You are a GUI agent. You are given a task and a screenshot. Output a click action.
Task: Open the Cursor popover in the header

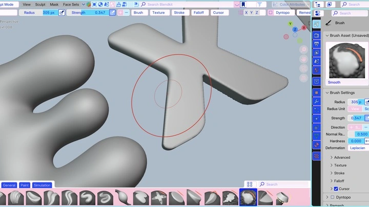click(x=218, y=12)
